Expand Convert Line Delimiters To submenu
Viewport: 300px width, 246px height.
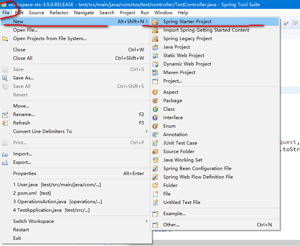click(x=147, y=131)
